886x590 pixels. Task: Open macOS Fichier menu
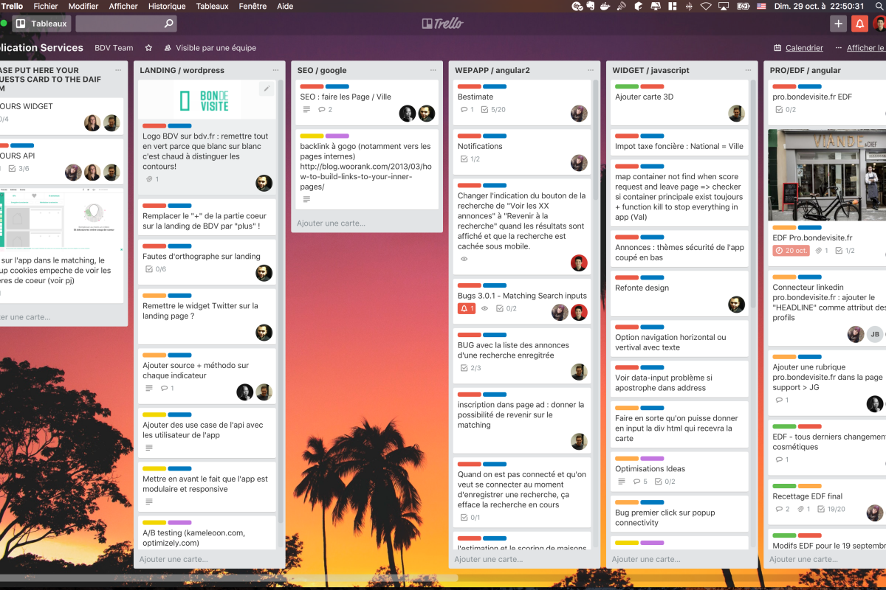tap(46, 6)
